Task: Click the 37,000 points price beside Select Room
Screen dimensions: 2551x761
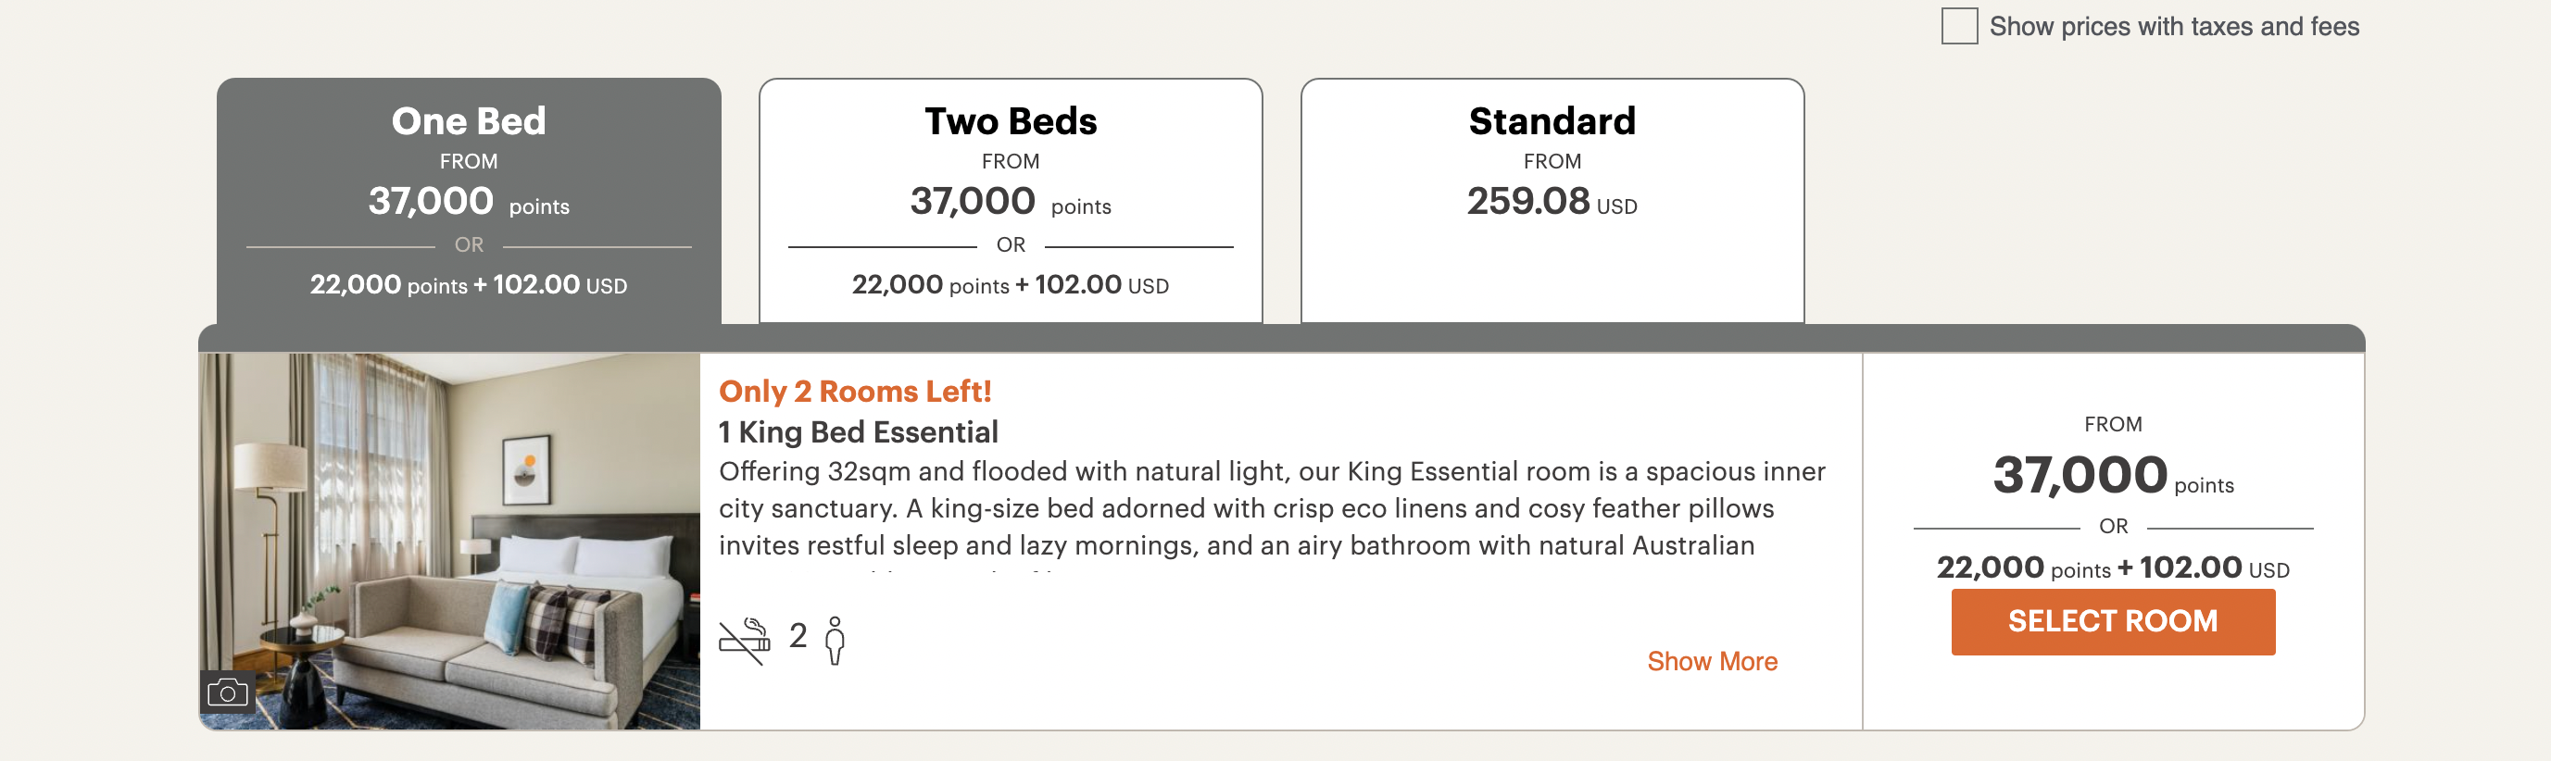Action: (x=2111, y=476)
